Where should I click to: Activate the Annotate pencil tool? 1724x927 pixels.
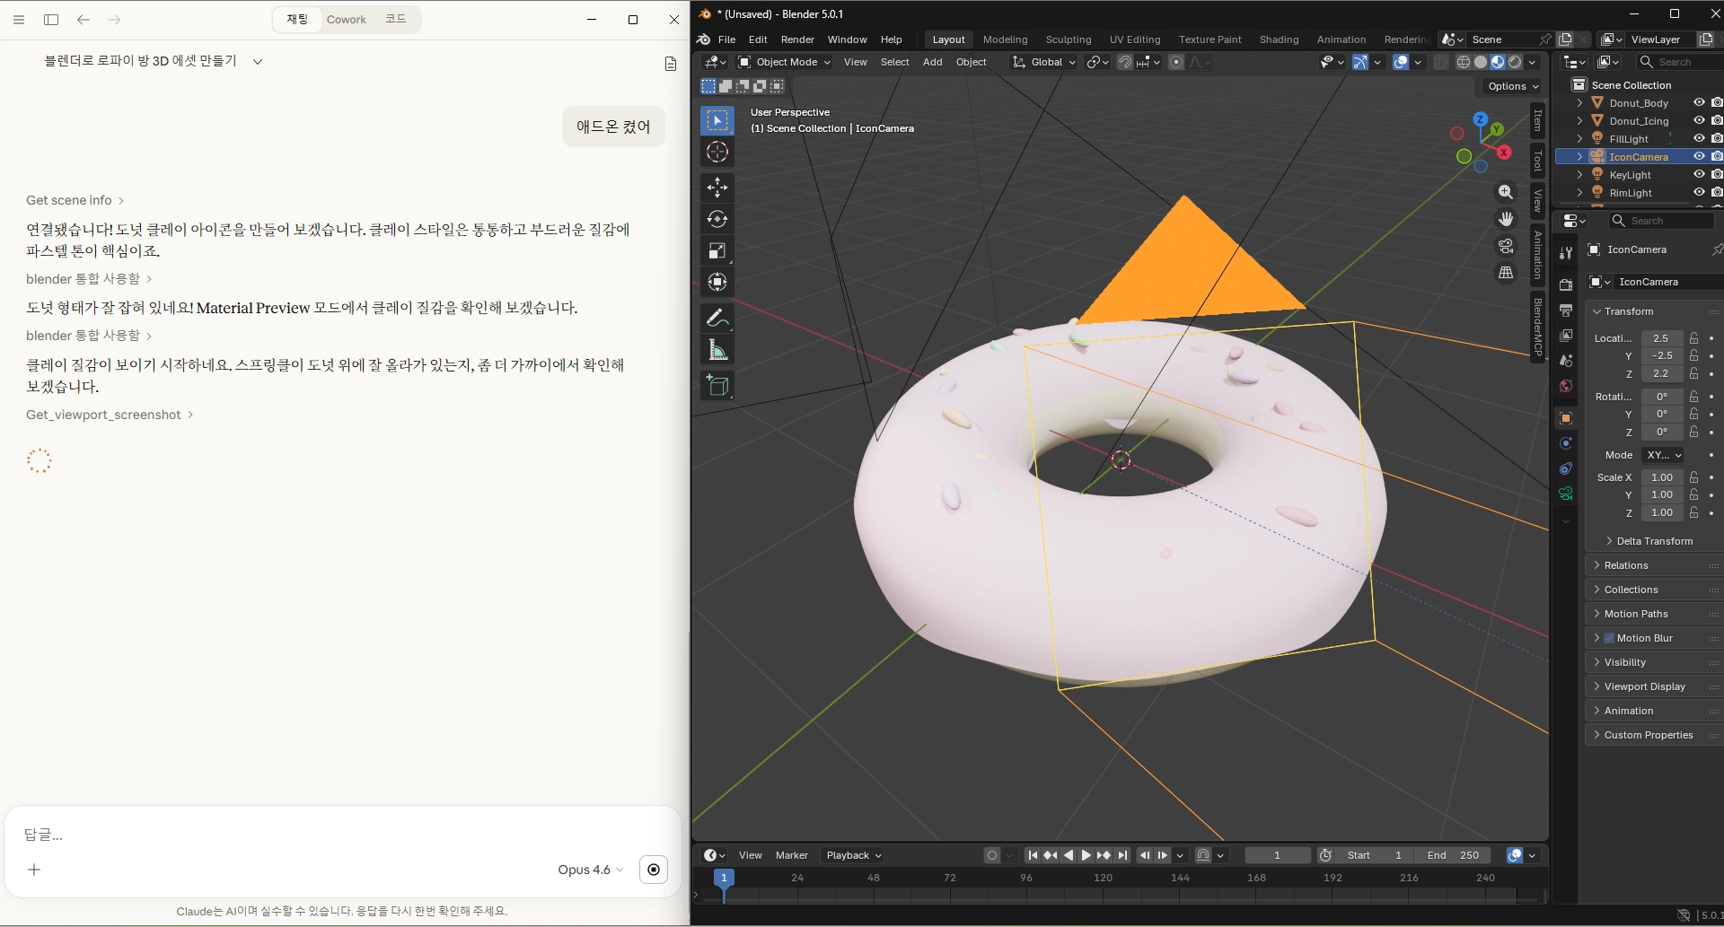click(717, 318)
